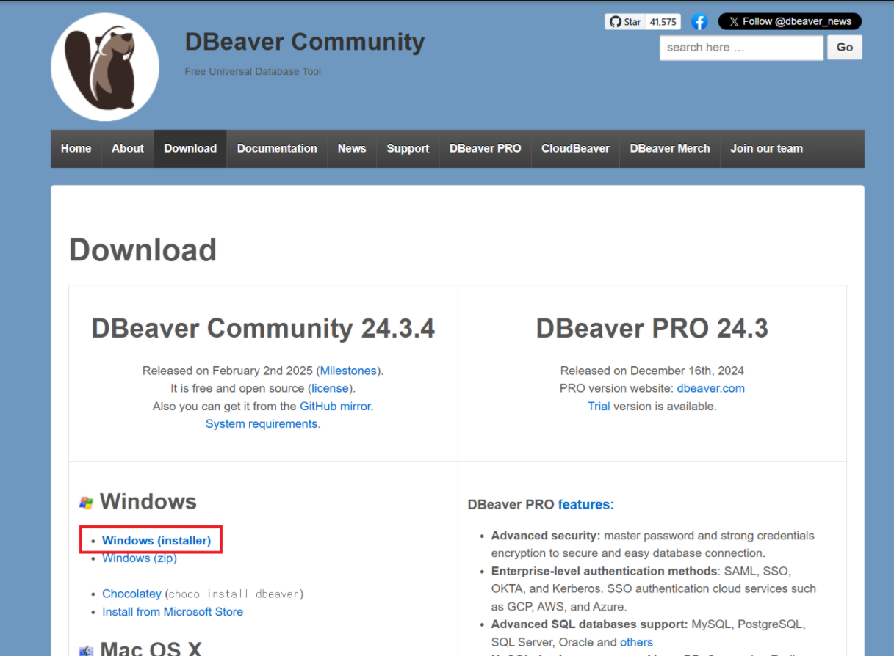Click the DBeaver beaver logo
The image size is (894, 656).
(105, 67)
